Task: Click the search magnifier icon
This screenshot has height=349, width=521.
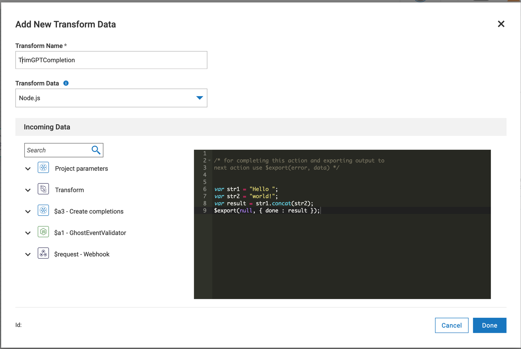Action: 96,150
